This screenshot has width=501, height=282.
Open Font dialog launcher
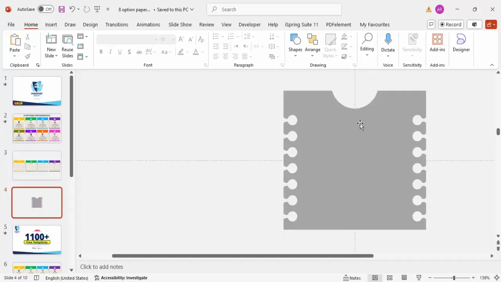(x=205, y=65)
